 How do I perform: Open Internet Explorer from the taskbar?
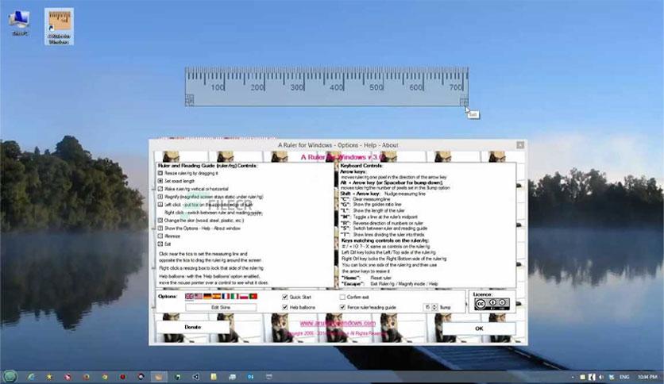[x=31, y=376]
